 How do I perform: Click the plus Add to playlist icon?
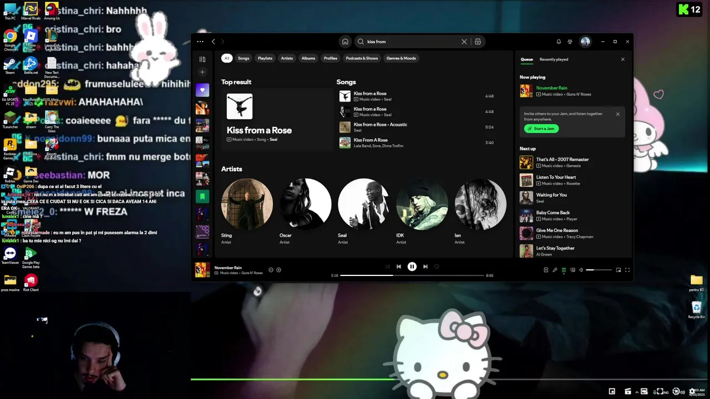(278, 270)
